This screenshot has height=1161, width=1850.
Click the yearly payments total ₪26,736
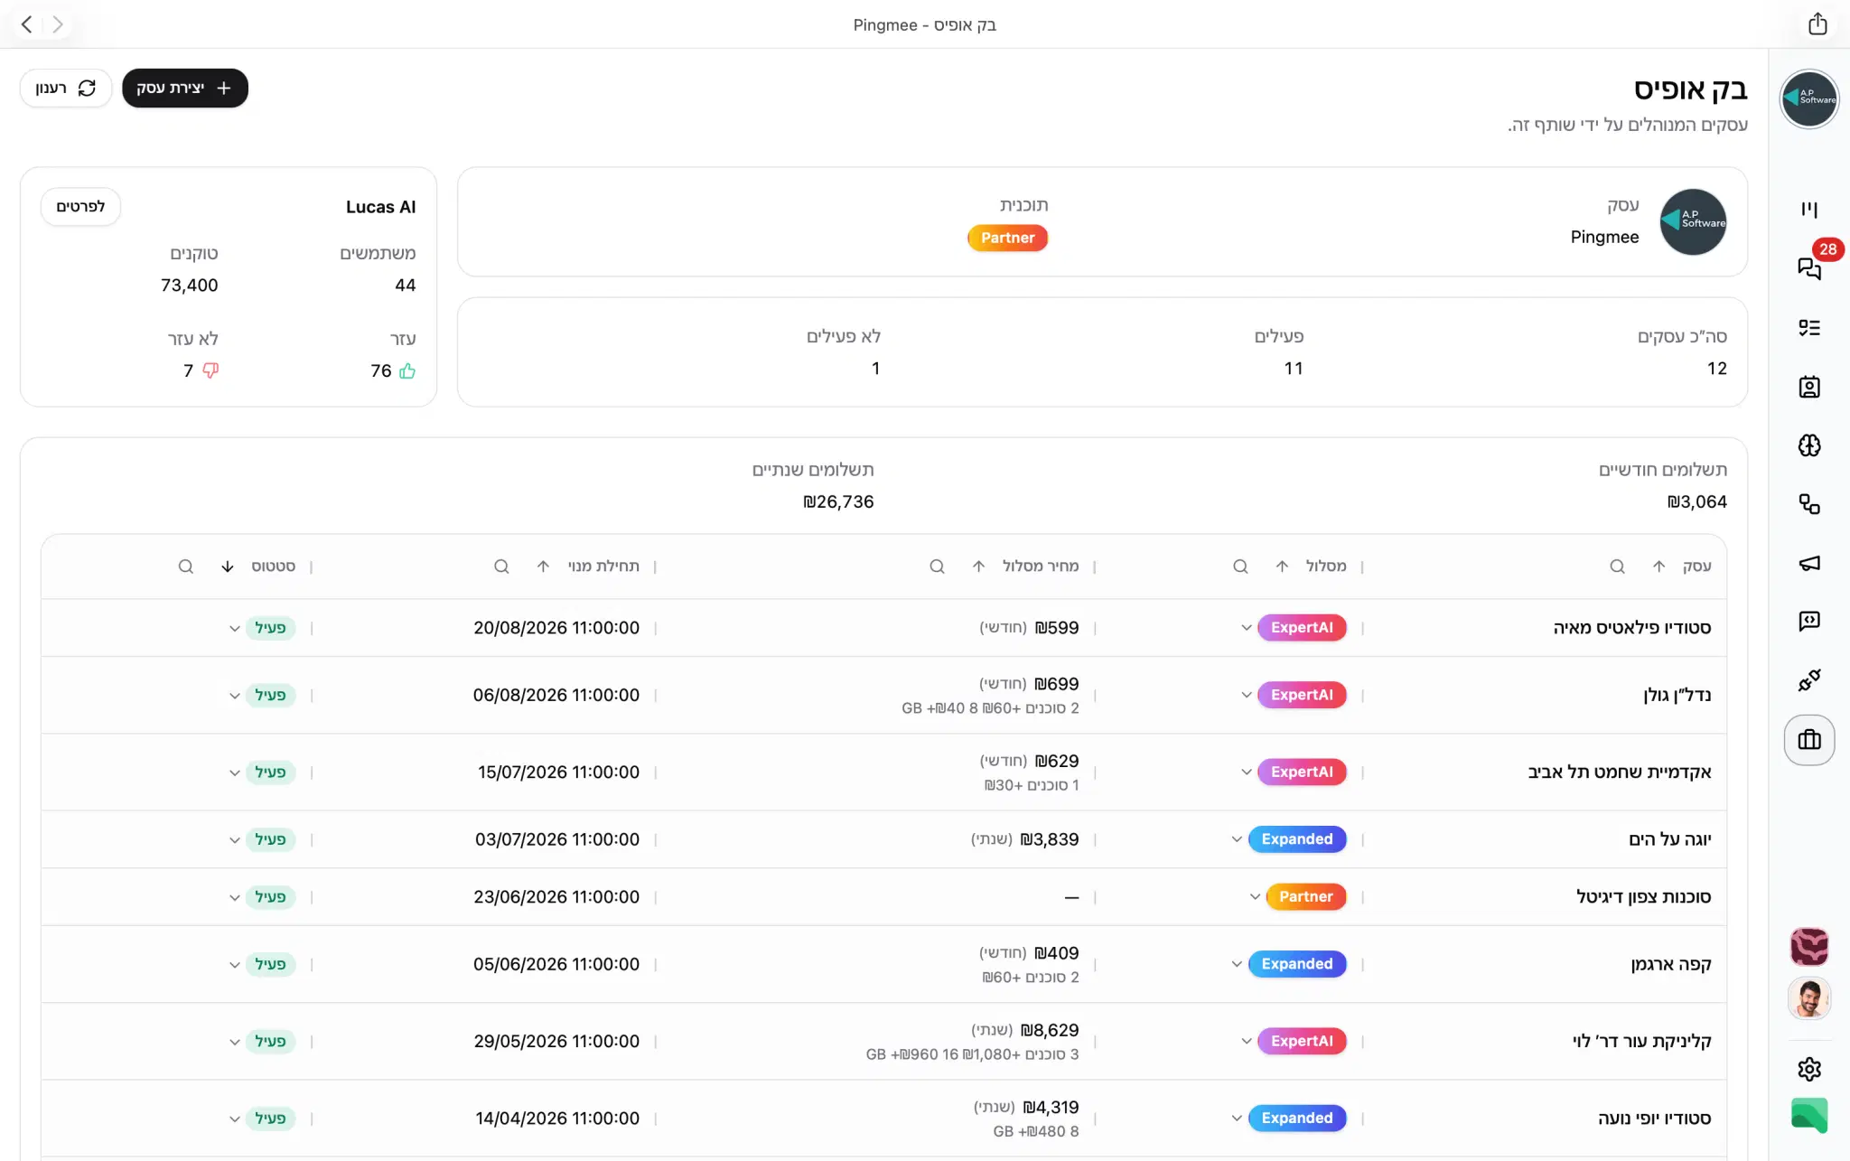[838, 501]
